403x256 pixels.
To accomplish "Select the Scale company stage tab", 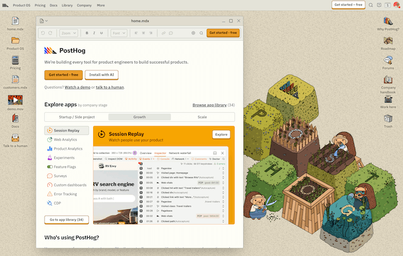I will [202, 117].
